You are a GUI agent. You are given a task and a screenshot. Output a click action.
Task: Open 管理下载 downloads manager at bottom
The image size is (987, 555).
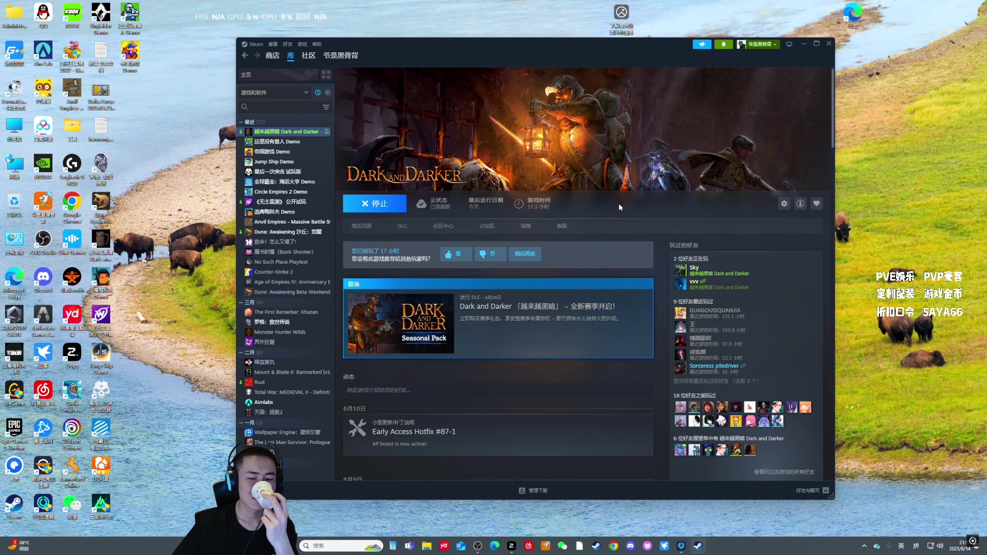click(533, 491)
